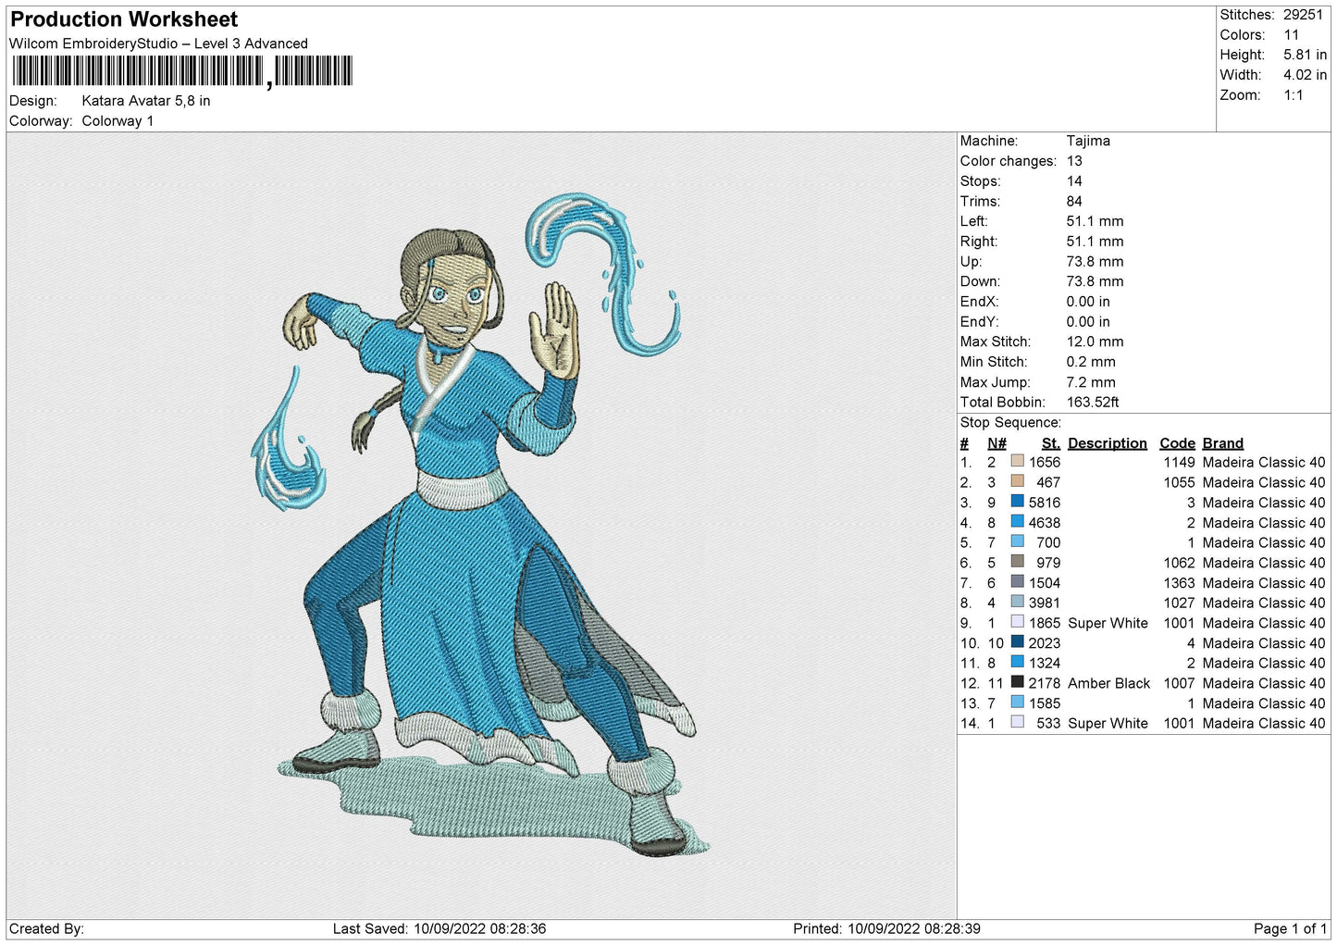The image size is (1337, 945).
Task: Click the Super White swatch for stop 14
Action: 1018,722
